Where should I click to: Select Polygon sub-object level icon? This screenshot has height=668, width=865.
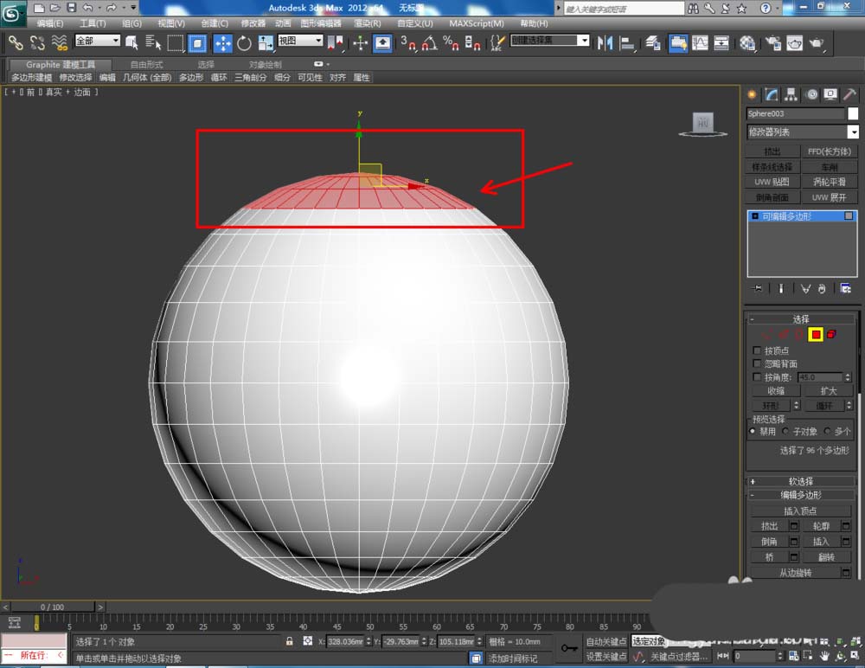tap(816, 334)
